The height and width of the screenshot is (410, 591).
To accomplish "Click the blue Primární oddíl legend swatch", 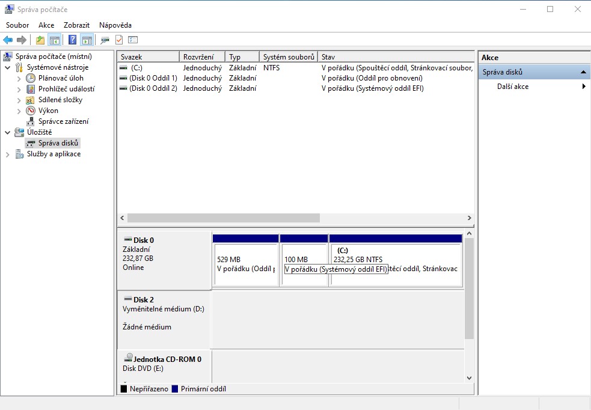I will click(174, 389).
